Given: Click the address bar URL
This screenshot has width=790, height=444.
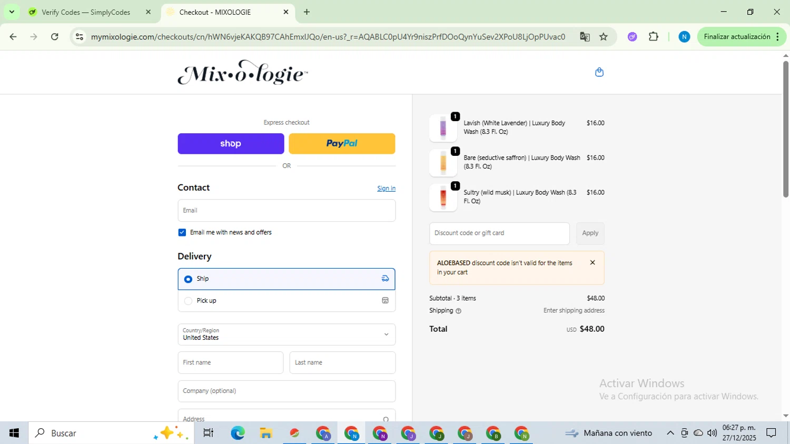Looking at the screenshot, I should (x=328, y=37).
